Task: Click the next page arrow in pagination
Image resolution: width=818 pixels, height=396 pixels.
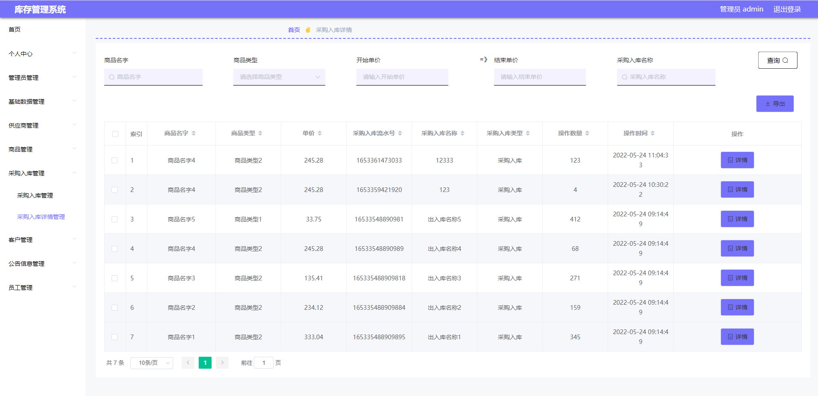Action: click(x=222, y=363)
